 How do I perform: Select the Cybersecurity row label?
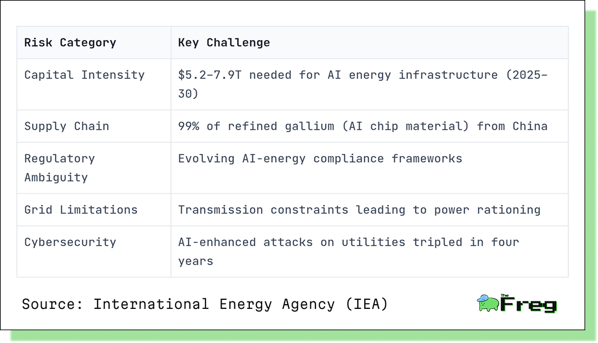coord(70,242)
